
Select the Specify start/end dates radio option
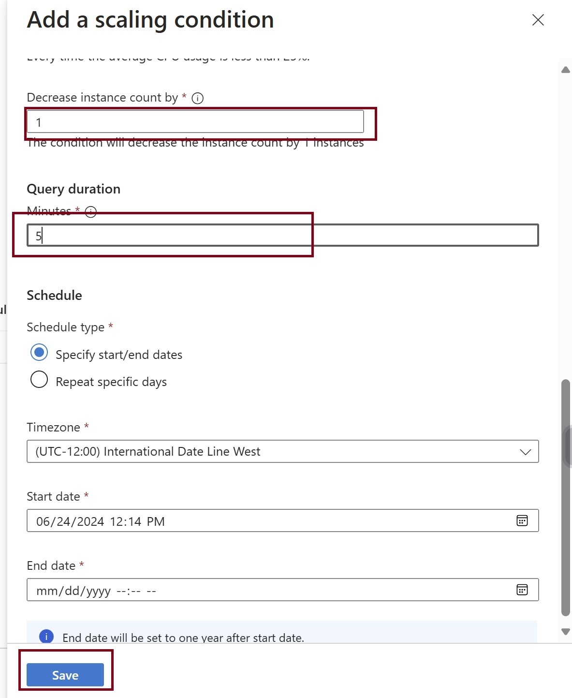[x=39, y=353]
